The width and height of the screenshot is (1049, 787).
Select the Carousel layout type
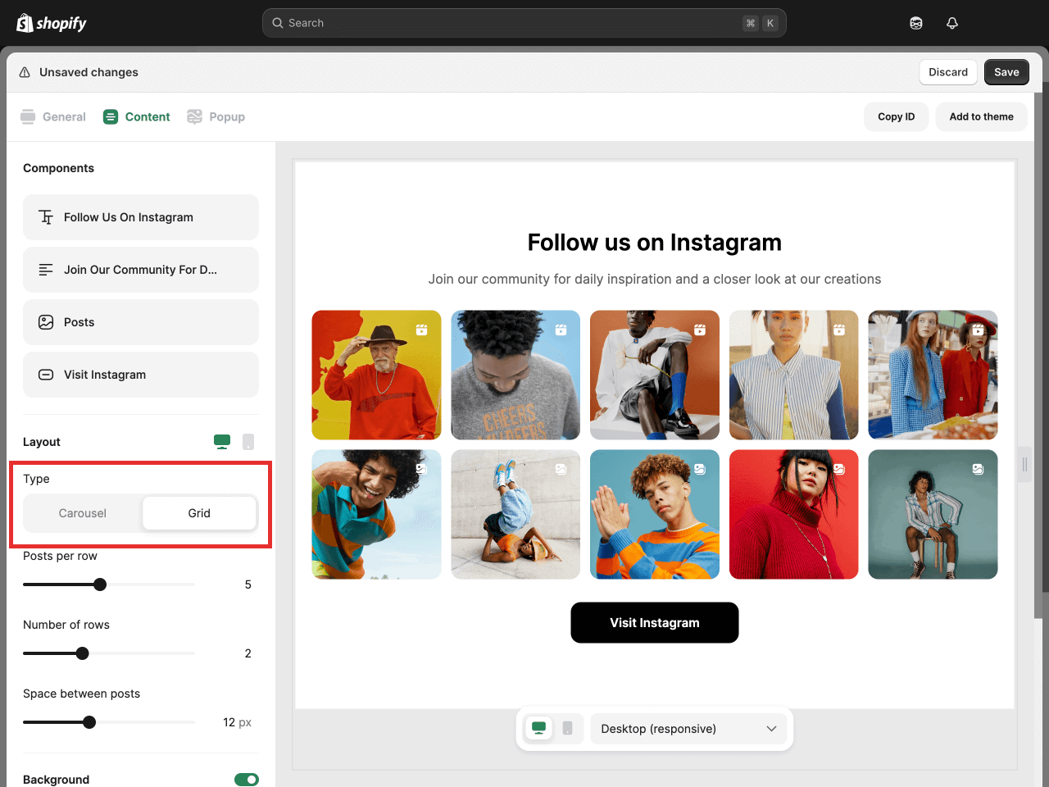pos(82,513)
